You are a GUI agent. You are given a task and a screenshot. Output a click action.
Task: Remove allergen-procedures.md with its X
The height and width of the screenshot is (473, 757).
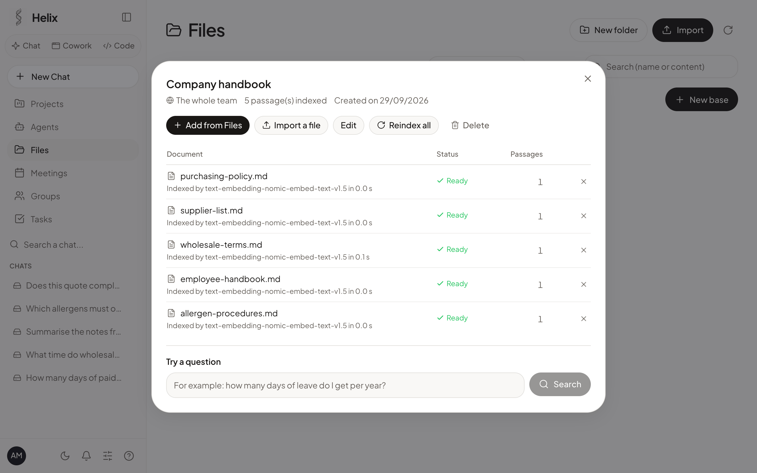(584, 319)
